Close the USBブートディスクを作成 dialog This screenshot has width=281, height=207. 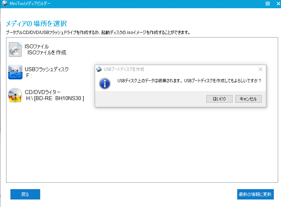click(x=261, y=69)
